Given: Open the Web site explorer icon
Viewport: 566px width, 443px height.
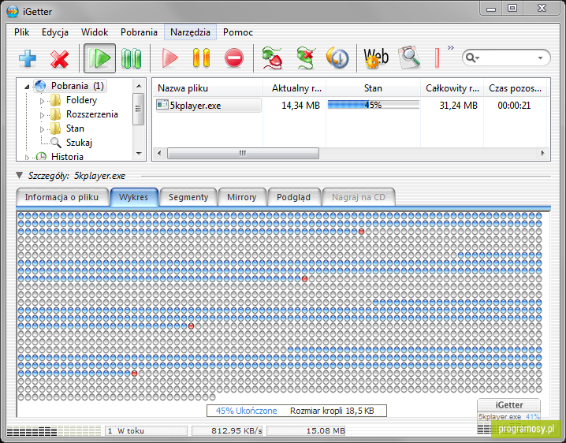Looking at the screenshot, I should click(376, 58).
